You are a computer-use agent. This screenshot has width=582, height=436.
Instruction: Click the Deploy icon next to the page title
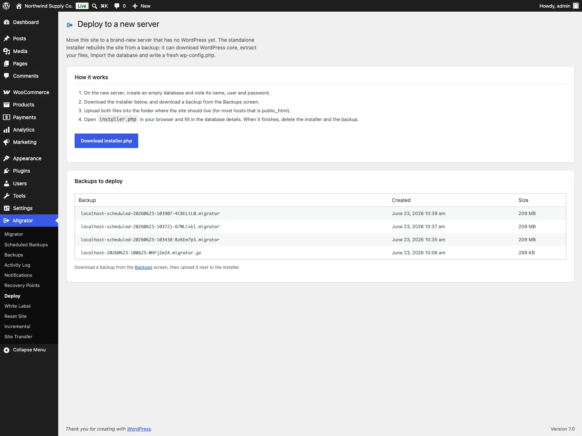pyautogui.click(x=70, y=25)
